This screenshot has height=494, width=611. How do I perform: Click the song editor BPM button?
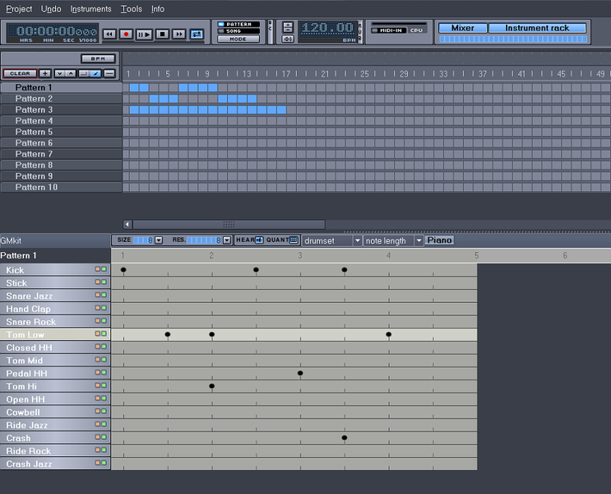98,58
